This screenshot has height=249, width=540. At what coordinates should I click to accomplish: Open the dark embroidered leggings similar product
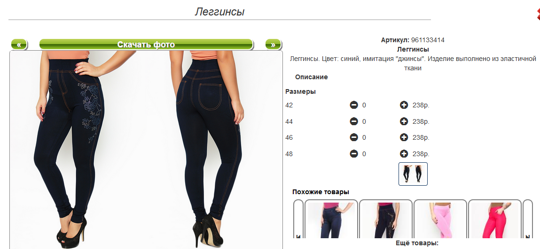386,219
